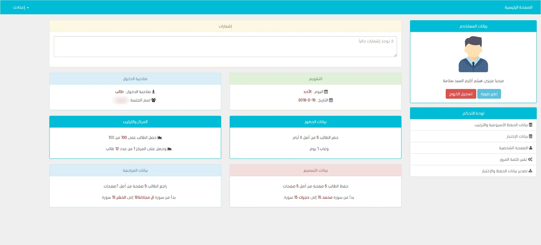Click inside the notifications text area

point(225,47)
